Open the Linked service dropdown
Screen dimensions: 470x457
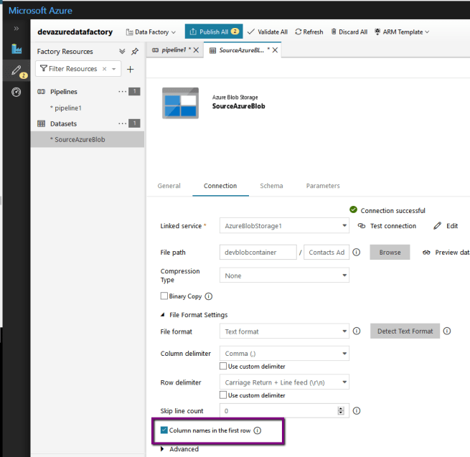[x=283, y=226]
